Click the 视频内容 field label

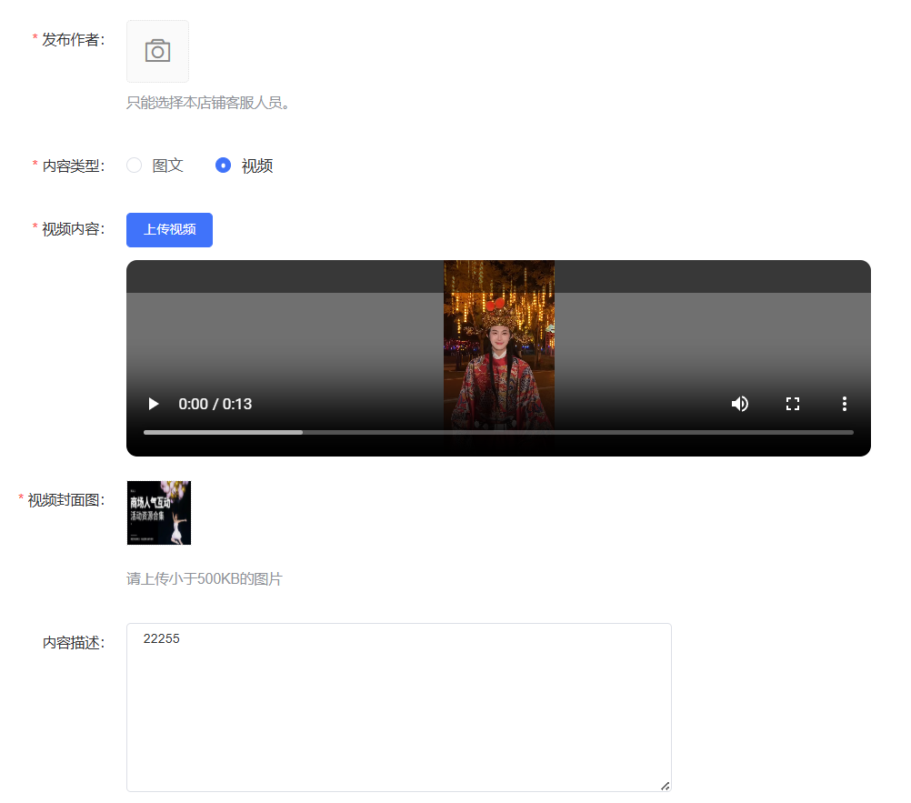tap(73, 228)
